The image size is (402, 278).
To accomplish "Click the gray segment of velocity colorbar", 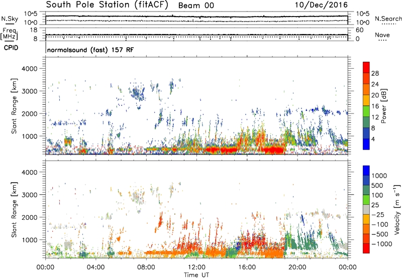I will pos(366,209).
